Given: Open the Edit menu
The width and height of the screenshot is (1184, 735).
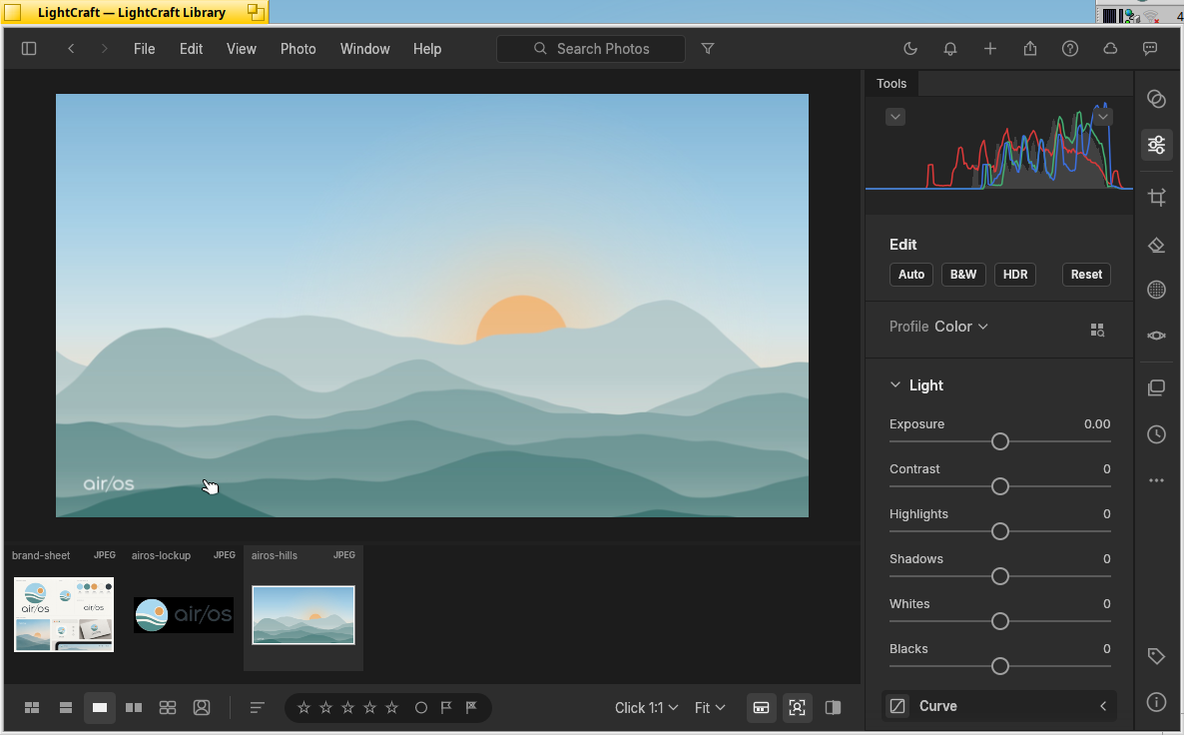Looking at the screenshot, I should click(191, 48).
